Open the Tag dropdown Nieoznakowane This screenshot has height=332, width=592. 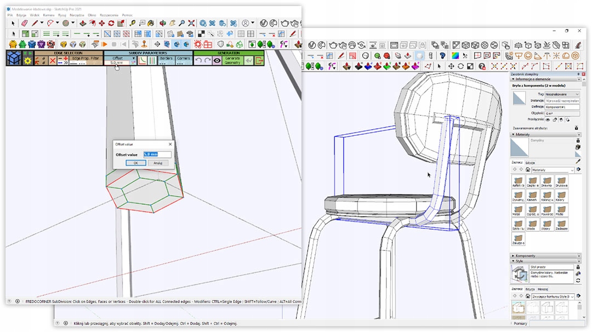click(562, 94)
